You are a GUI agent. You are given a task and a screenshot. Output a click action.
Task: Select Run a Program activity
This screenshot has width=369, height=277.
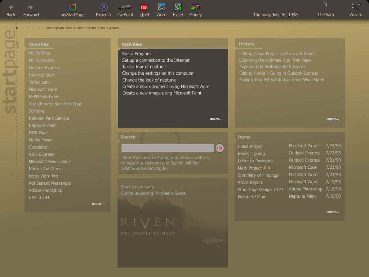pos(136,54)
